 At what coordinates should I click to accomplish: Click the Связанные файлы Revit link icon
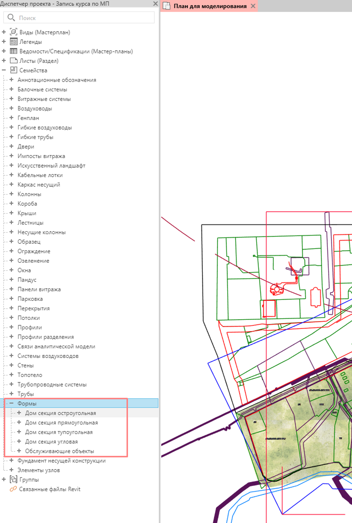[13, 489]
